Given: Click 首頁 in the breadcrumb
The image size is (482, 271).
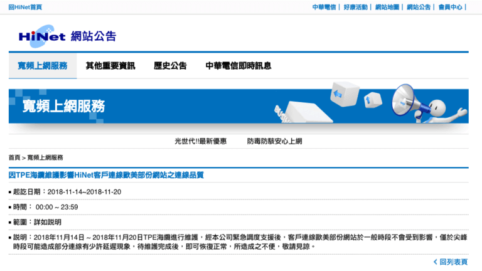Looking at the screenshot, I should (14, 157).
